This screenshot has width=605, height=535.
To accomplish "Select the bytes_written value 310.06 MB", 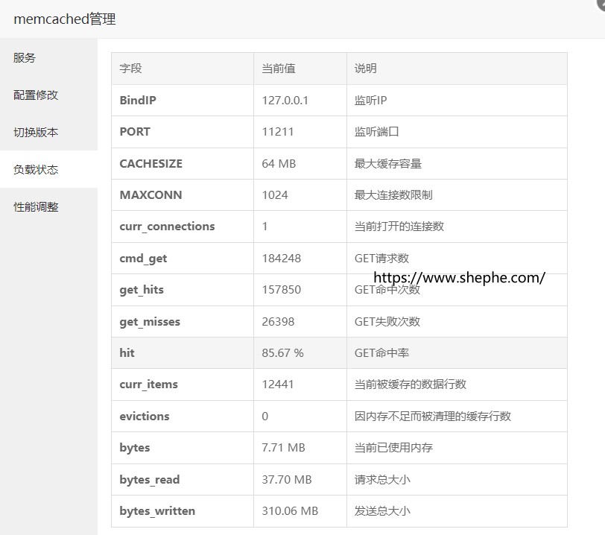I will (290, 511).
